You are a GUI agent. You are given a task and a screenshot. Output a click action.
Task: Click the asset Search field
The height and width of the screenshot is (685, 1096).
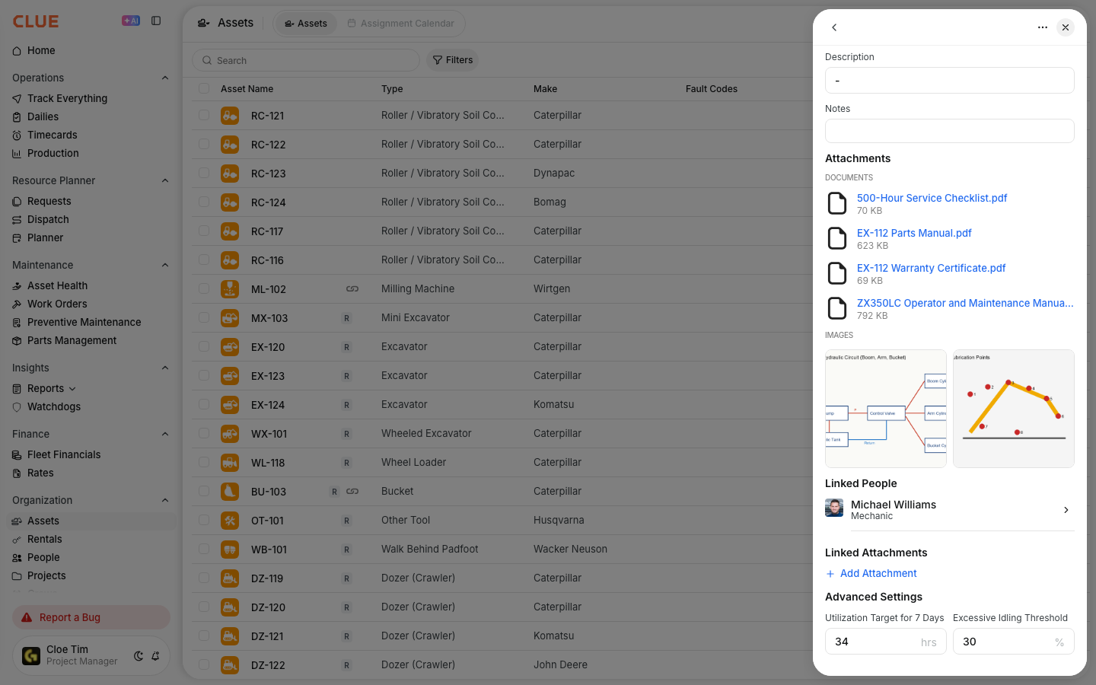(x=306, y=60)
